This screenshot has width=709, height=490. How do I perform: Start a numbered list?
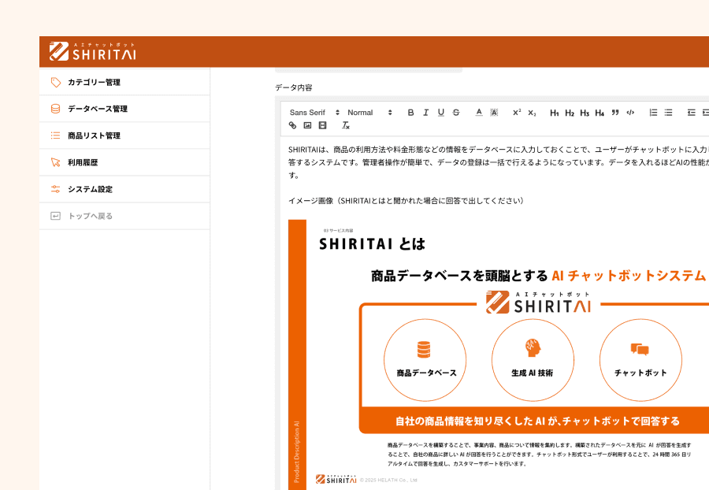[653, 113]
